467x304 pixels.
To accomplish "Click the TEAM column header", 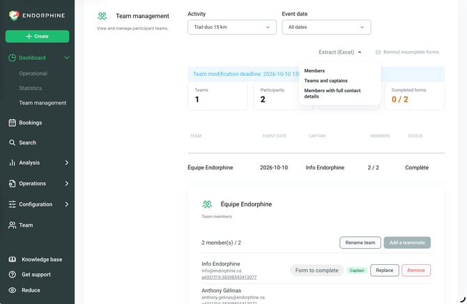I will [x=196, y=136].
